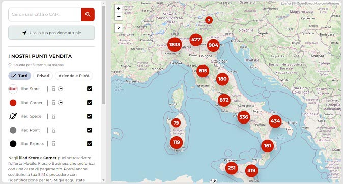Click the grey iliad Point dot icon
Image resolution: width=343 pixels, height=184 pixels.
[13, 130]
